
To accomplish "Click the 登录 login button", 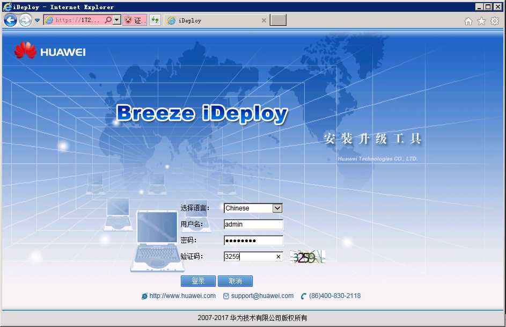I will click(x=198, y=281).
